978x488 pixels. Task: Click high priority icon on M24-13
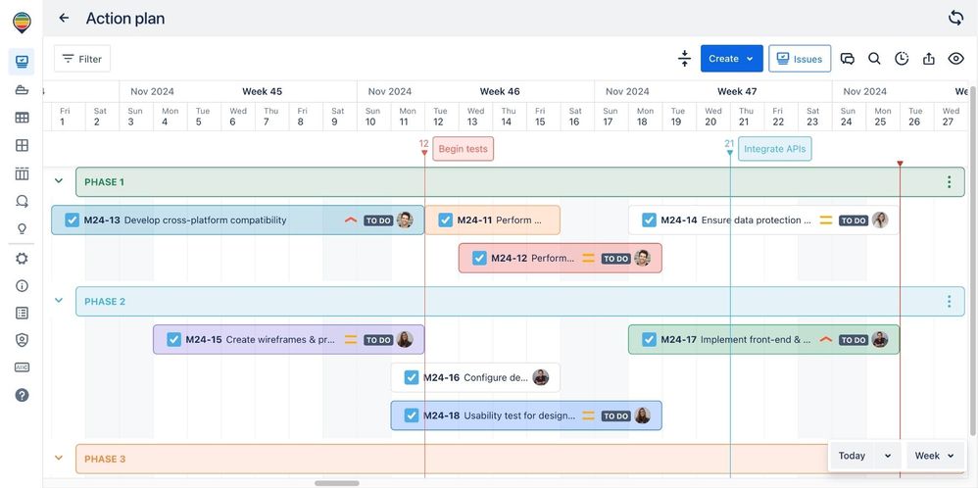click(x=351, y=220)
